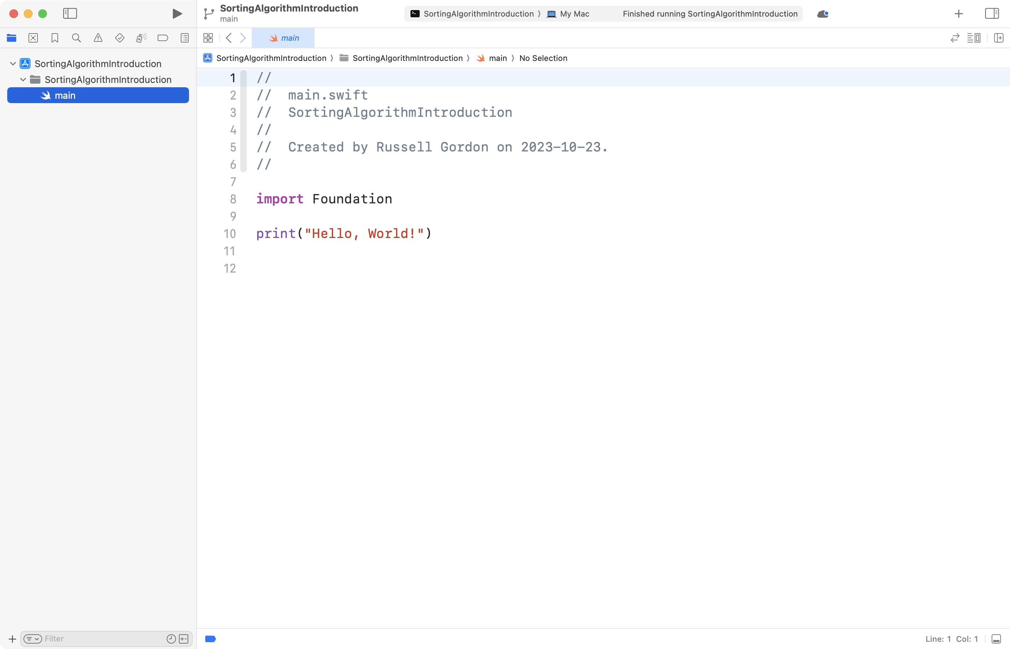Viewport: 1010px width, 649px height.
Task: Open a new tab with plus button
Action: [958, 13]
